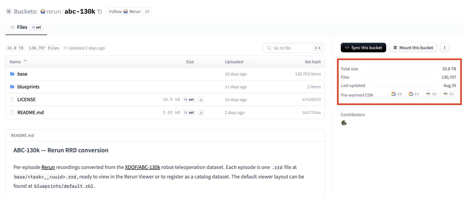Click the Buckets icon in the header
Viewport: 463px width, 197px height.
tap(9, 12)
